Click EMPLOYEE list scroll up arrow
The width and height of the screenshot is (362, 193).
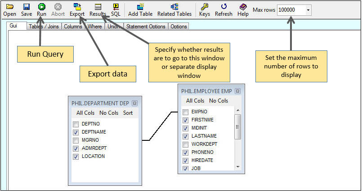pyautogui.click(x=238, y=111)
